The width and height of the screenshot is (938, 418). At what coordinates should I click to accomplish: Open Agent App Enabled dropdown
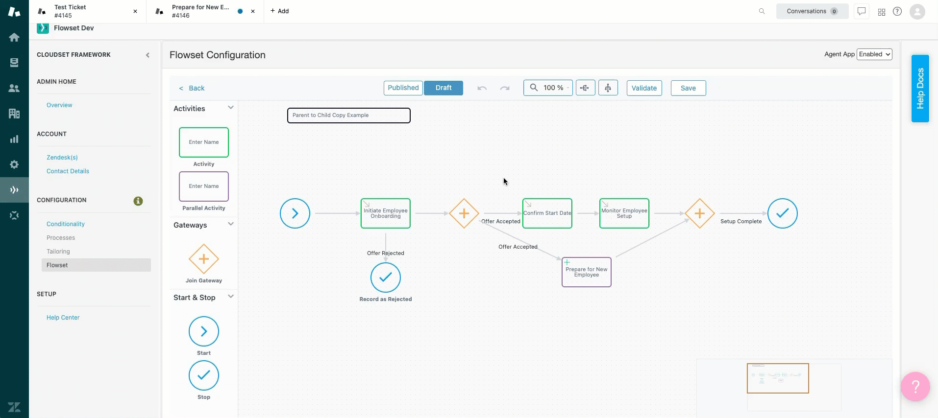(875, 54)
